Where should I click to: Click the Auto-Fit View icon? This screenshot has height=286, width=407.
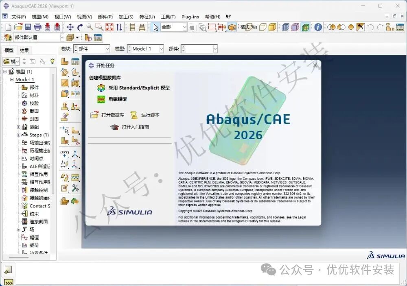pos(109,27)
